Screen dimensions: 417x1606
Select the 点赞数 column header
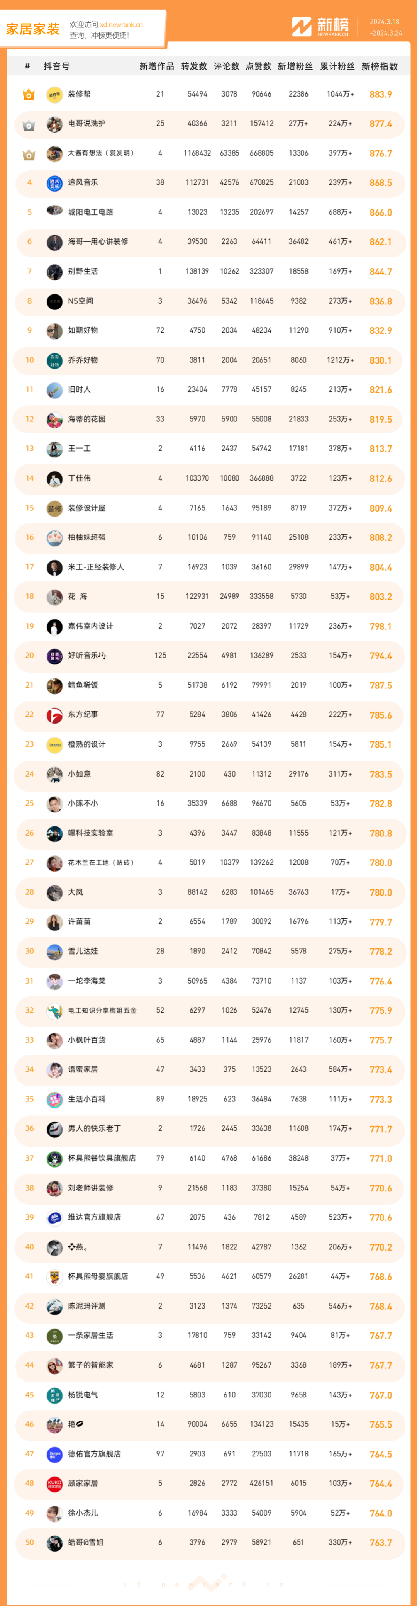259,66
